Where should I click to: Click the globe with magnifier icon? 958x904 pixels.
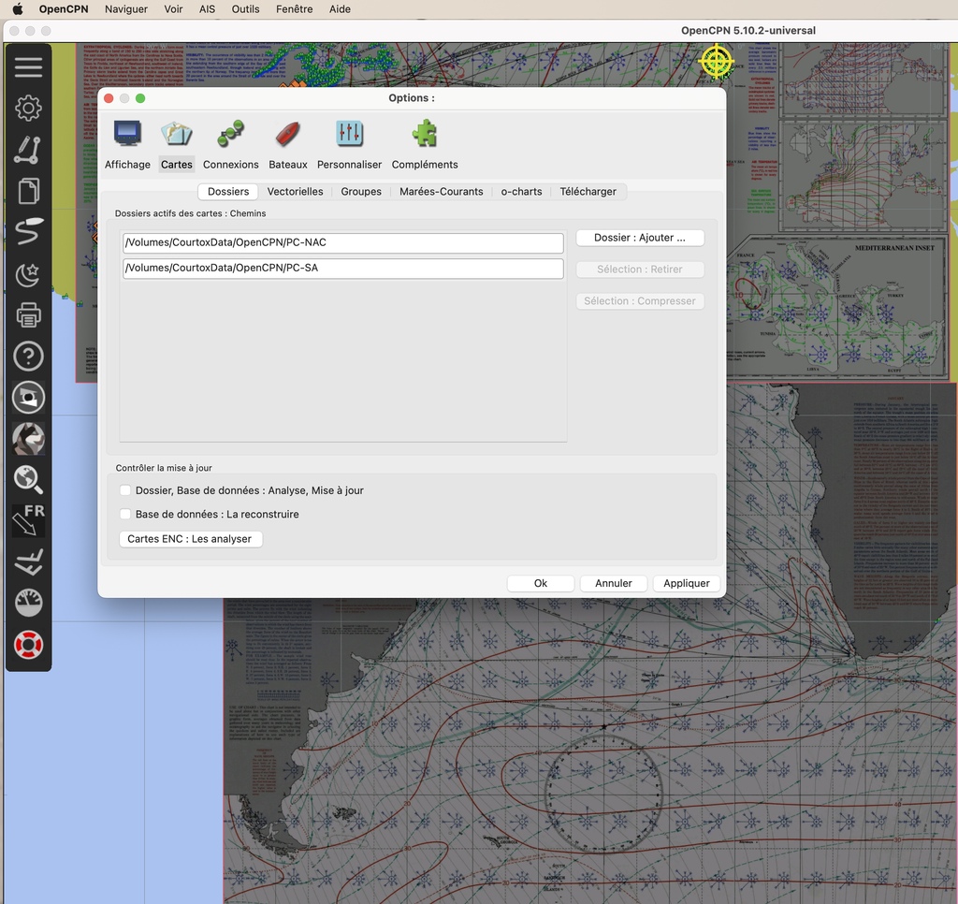pyautogui.click(x=28, y=480)
